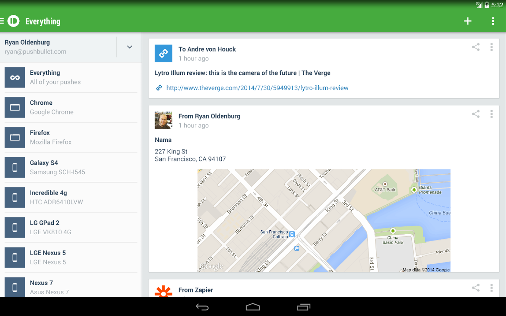Select the LG GPad 2 device icon
The width and height of the screenshot is (506, 316).
click(15, 228)
